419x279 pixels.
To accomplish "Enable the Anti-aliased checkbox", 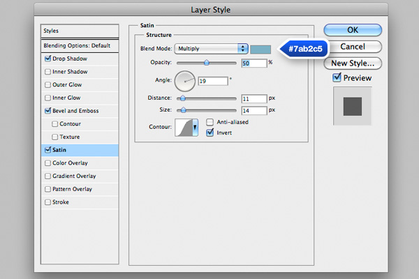I will point(210,122).
